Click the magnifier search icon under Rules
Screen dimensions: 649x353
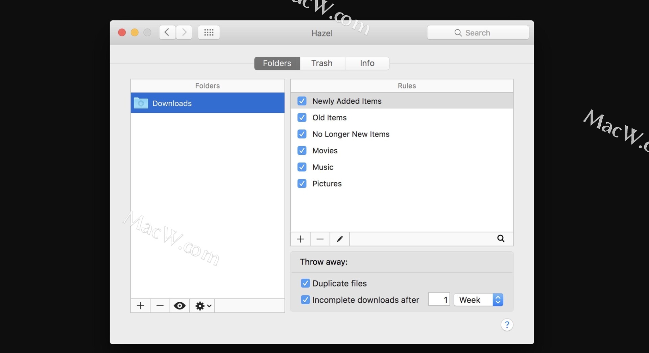(501, 239)
